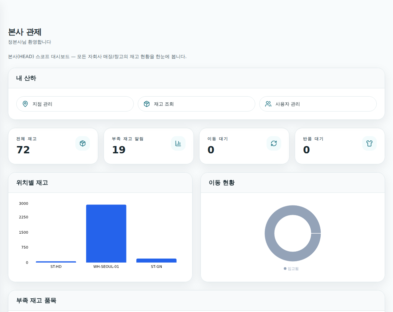
Task: Click the WH-SEOUL-01 axis label
Action: tap(106, 267)
